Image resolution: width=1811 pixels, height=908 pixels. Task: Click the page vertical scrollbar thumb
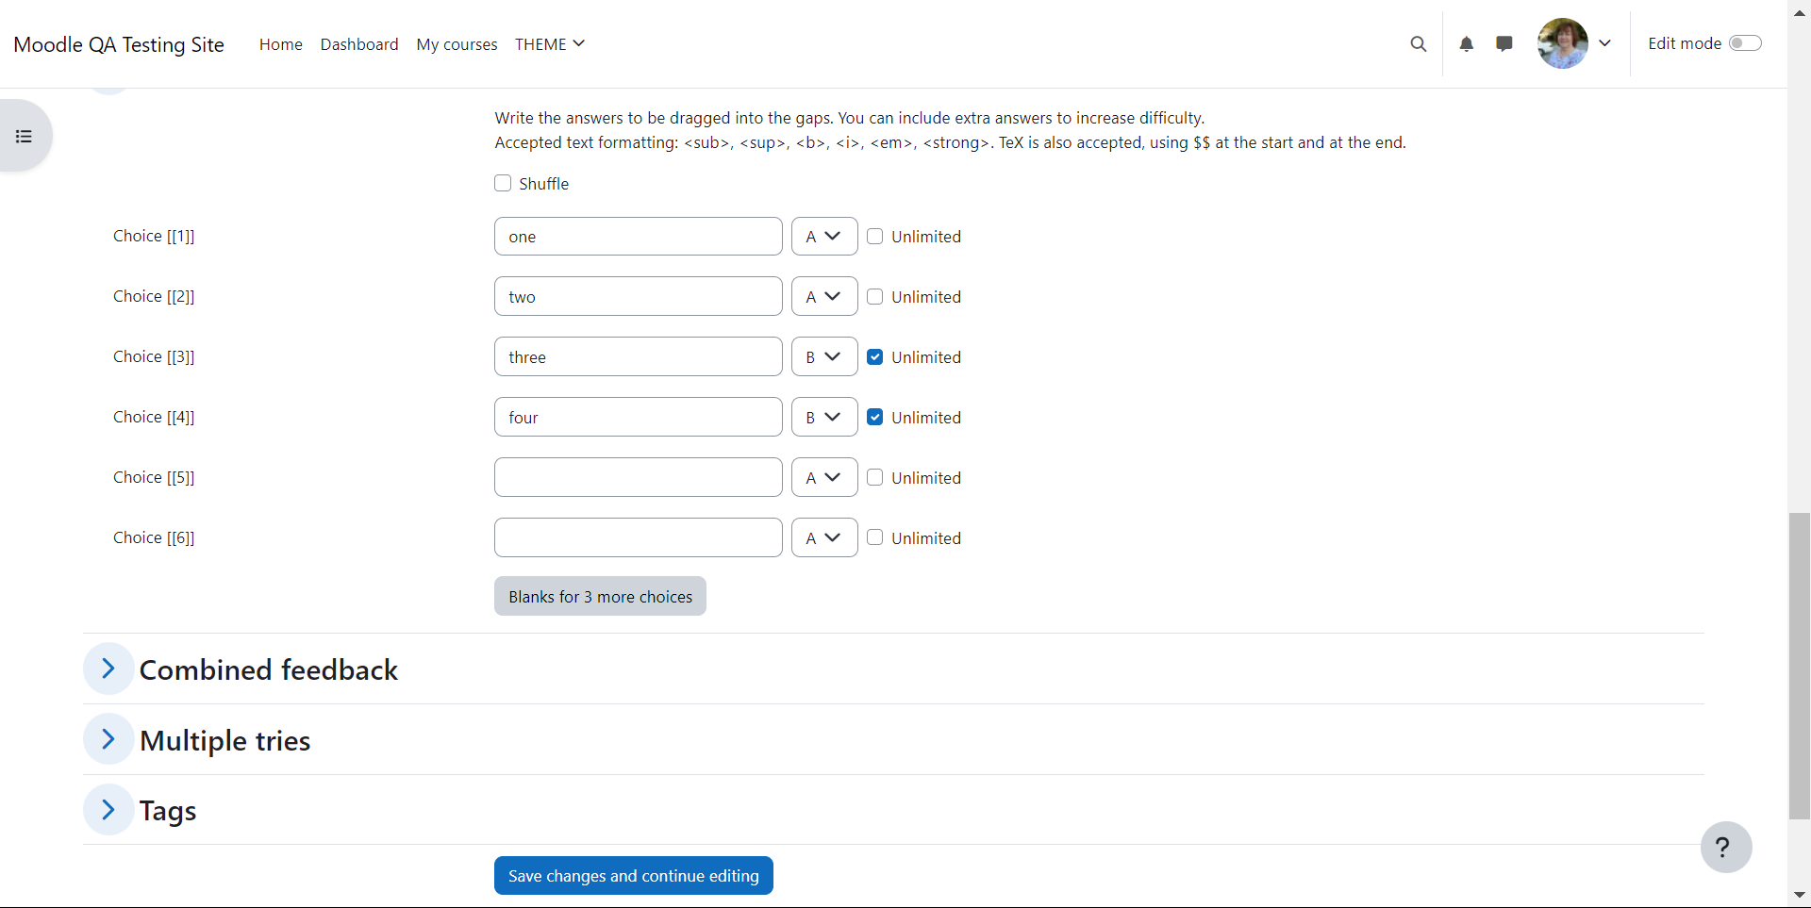click(1800, 666)
